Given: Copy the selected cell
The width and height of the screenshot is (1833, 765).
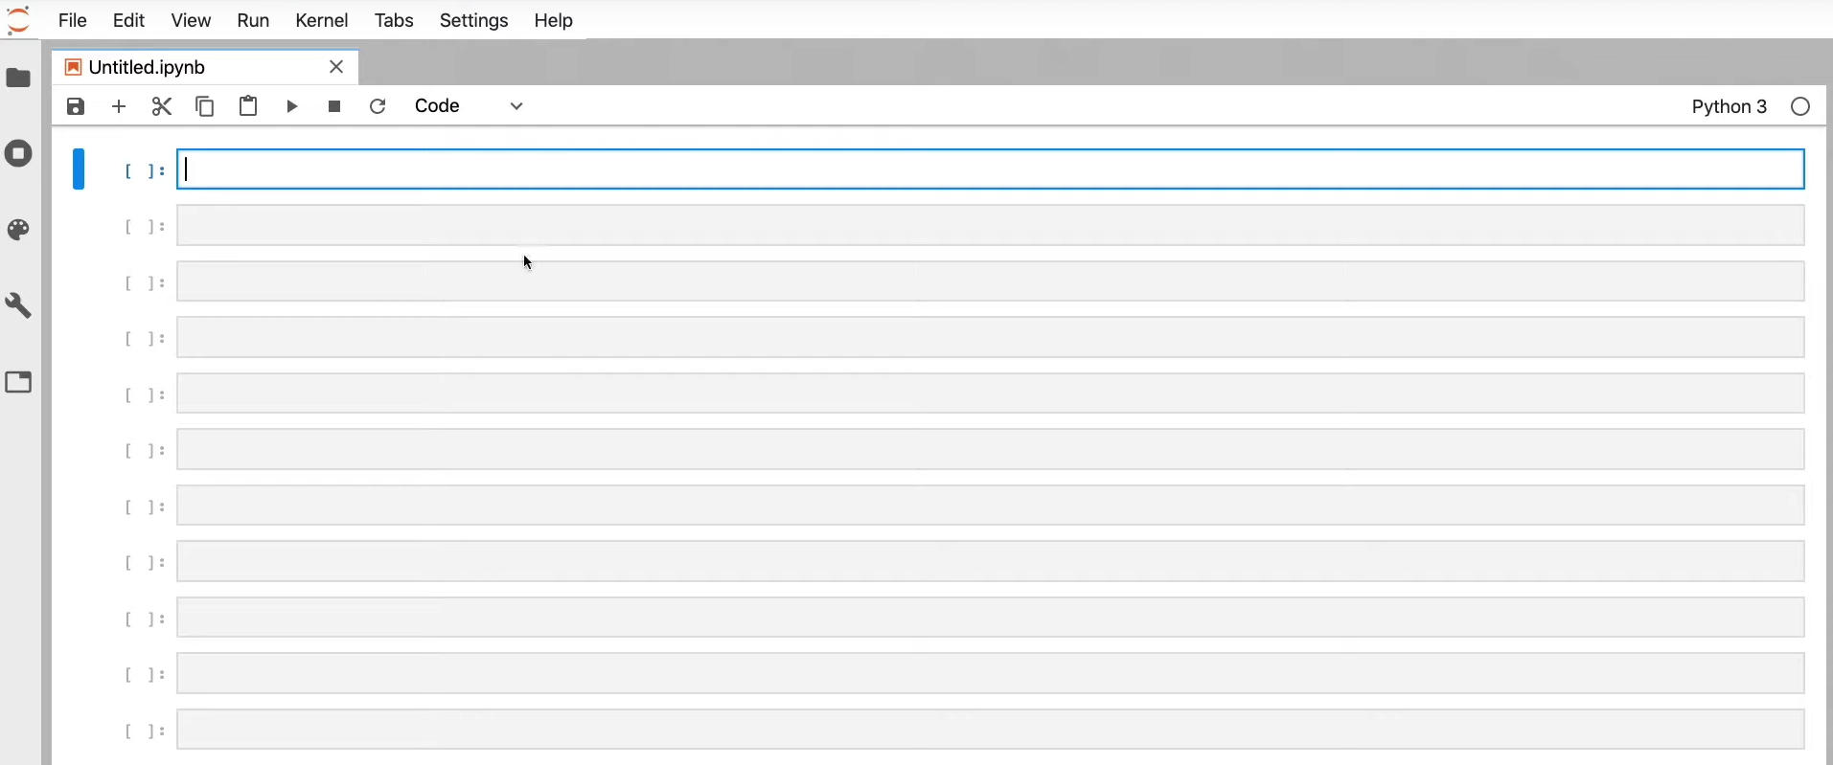Looking at the screenshot, I should tap(205, 106).
